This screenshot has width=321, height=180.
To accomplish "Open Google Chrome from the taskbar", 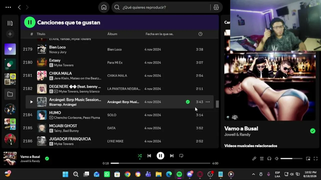I will click(x=127, y=174).
